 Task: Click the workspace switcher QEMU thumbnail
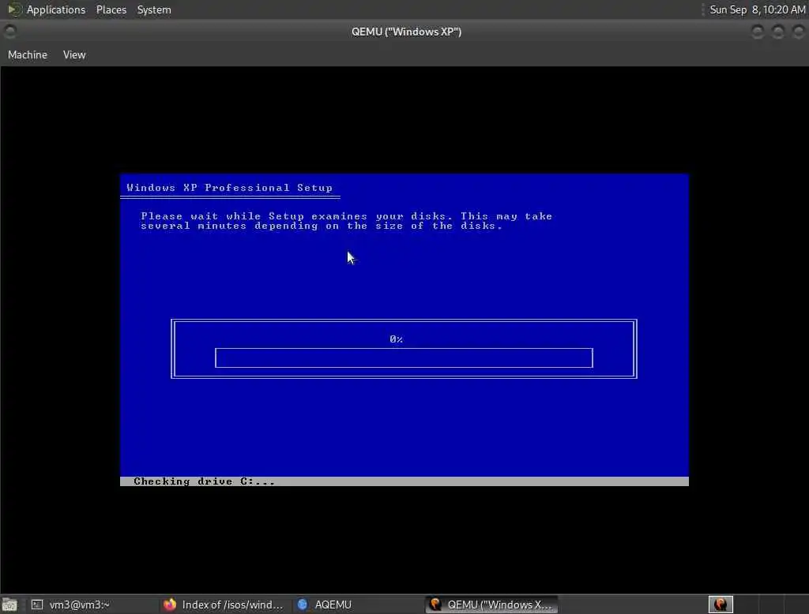pyautogui.click(x=721, y=605)
